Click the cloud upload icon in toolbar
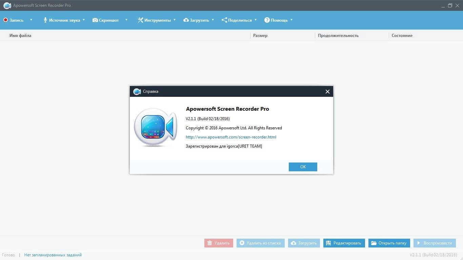Screen dimensions: 463x260 186,20
